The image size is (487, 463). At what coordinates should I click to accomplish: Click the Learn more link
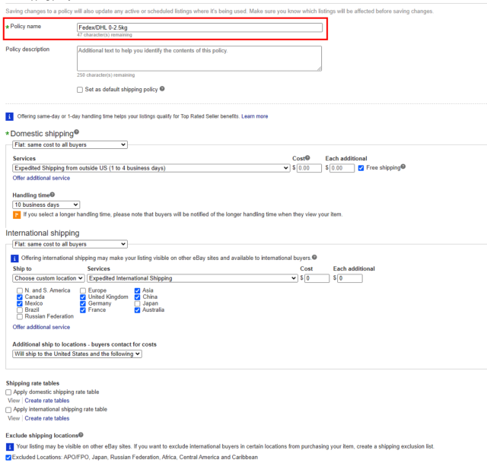[x=254, y=116]
